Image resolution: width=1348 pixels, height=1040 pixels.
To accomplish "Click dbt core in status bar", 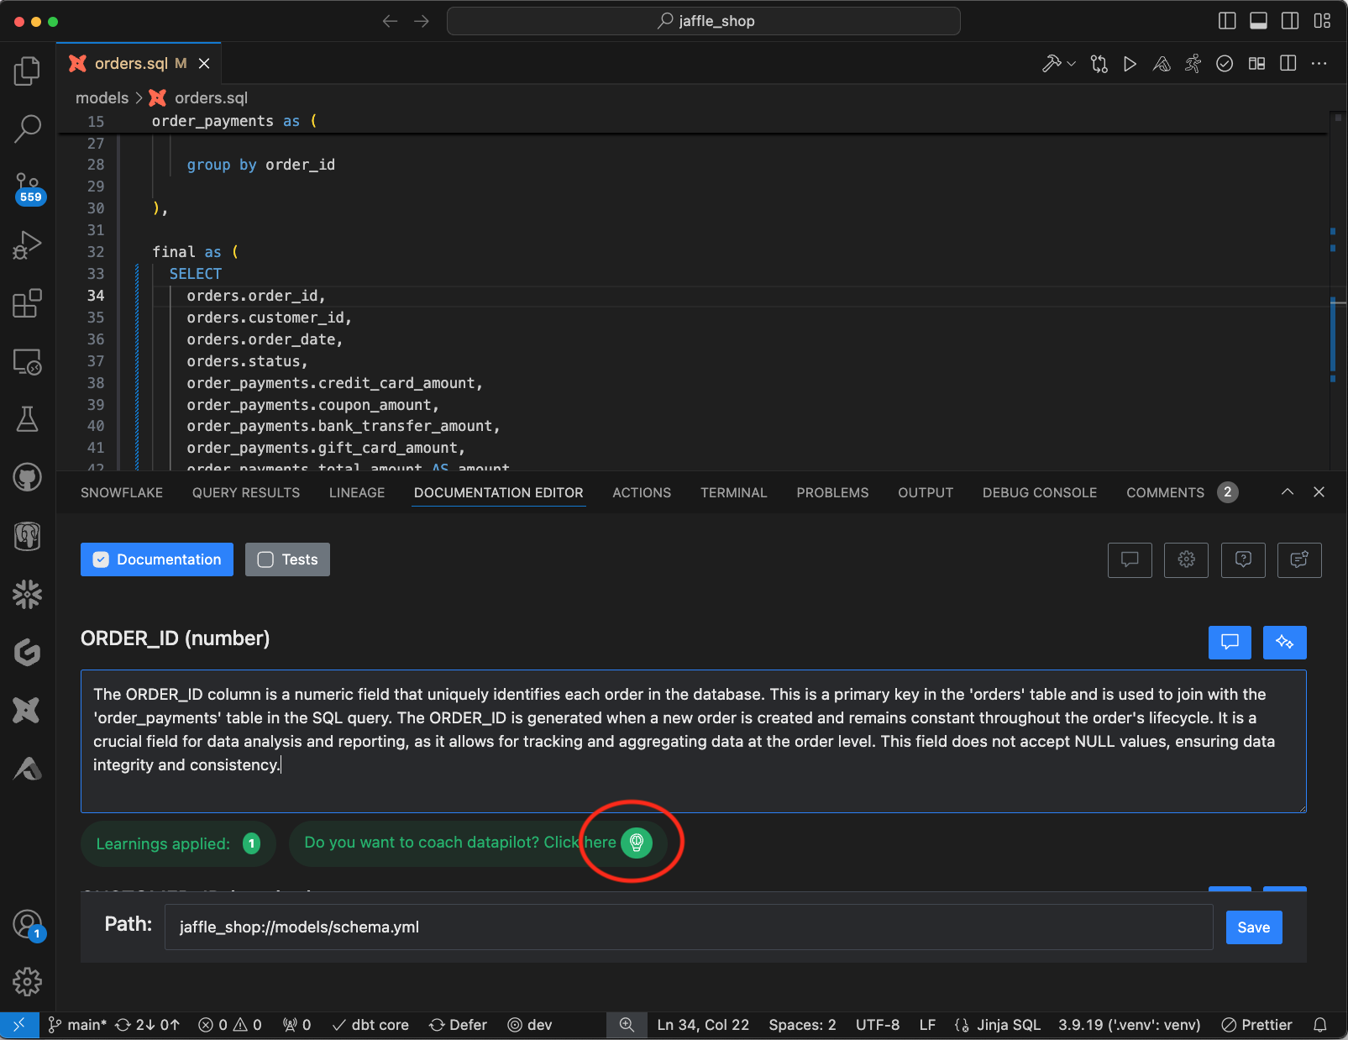I will point(370,1025).
